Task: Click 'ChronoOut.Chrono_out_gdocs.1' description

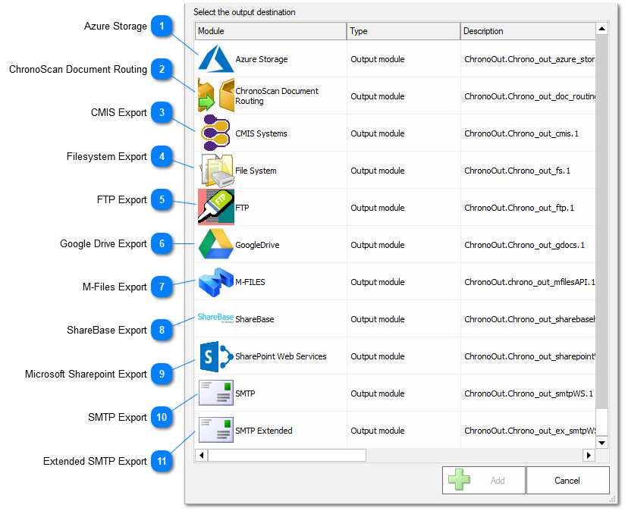Action: tap(524, 245)
